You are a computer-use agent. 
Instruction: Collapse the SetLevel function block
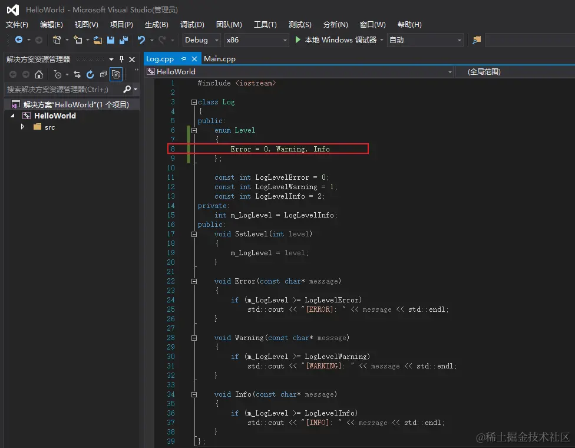[x=194, y=235]
